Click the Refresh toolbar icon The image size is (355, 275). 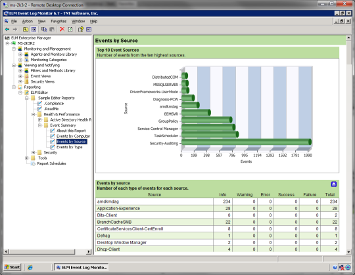(70, 30)
